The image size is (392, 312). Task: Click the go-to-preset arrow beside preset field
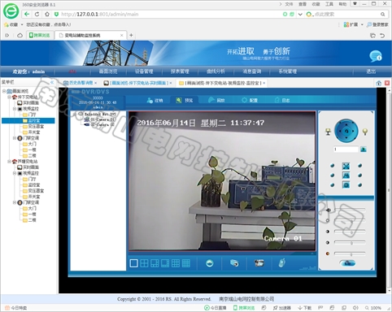click(364, 149)
